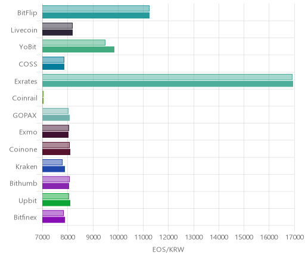Screen dimensions: 305x260
Task: Click the Exrates axis label
Action: [26, 81]
